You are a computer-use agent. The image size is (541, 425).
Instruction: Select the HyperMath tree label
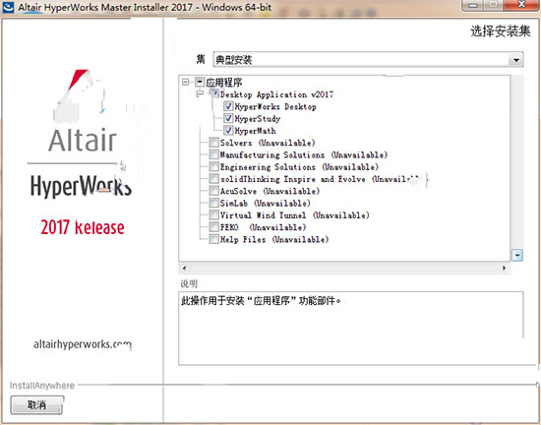(x=256, y=131)
